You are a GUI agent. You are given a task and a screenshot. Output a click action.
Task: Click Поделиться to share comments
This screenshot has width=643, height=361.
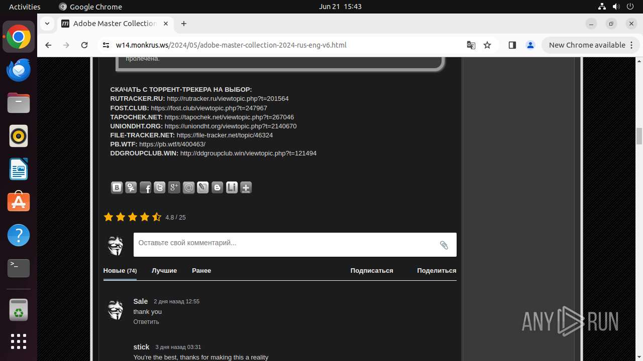437,271
